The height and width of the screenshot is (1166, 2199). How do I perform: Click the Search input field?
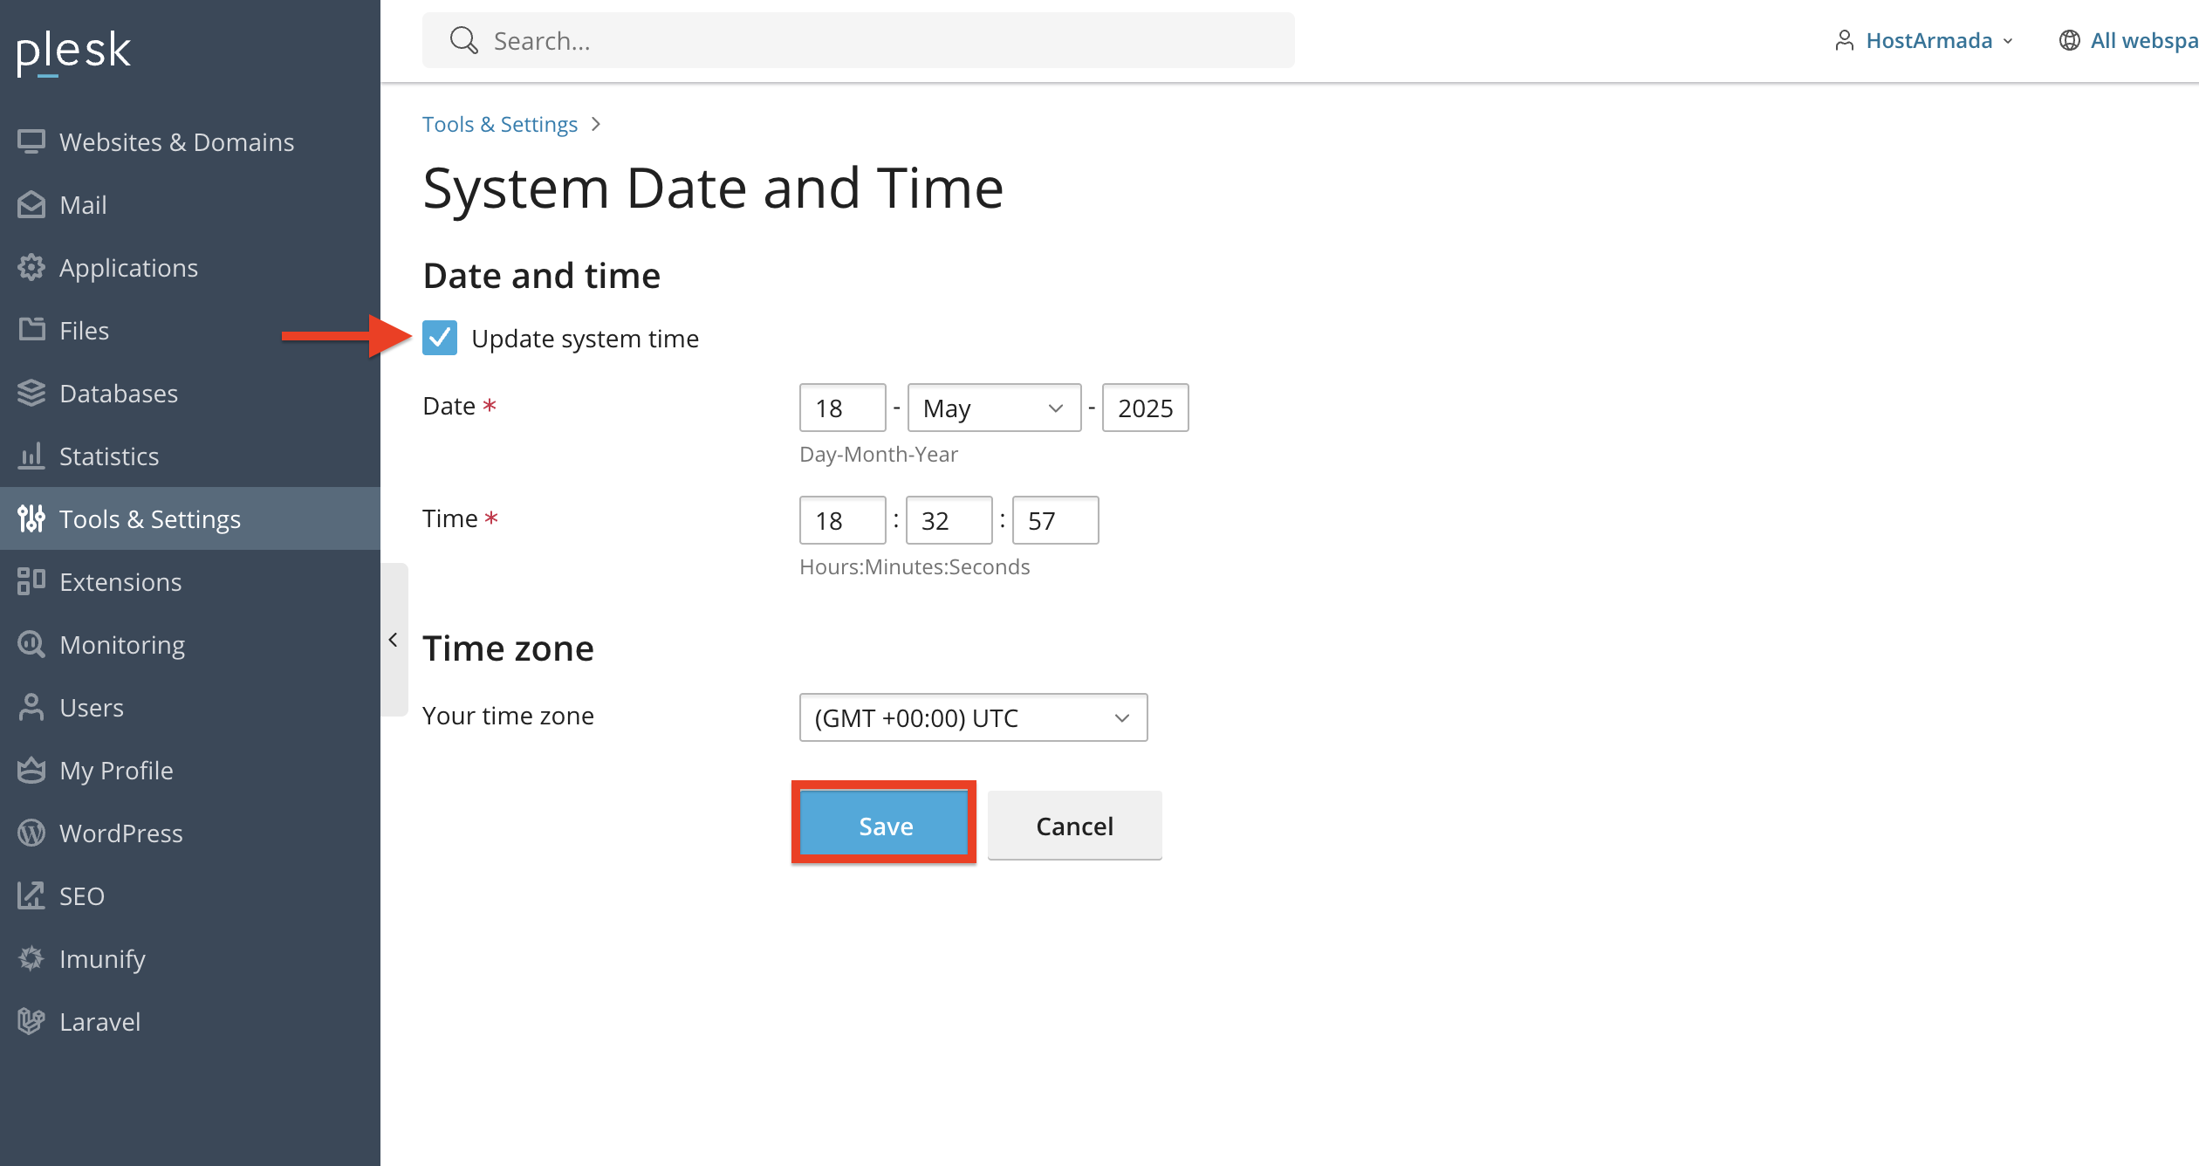(x=859, y=40)
